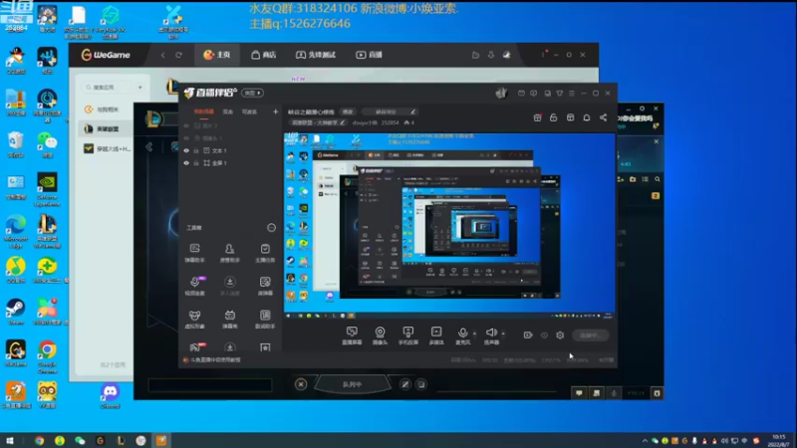Add a 手机投屏 phone cast source

coord(408,336)
